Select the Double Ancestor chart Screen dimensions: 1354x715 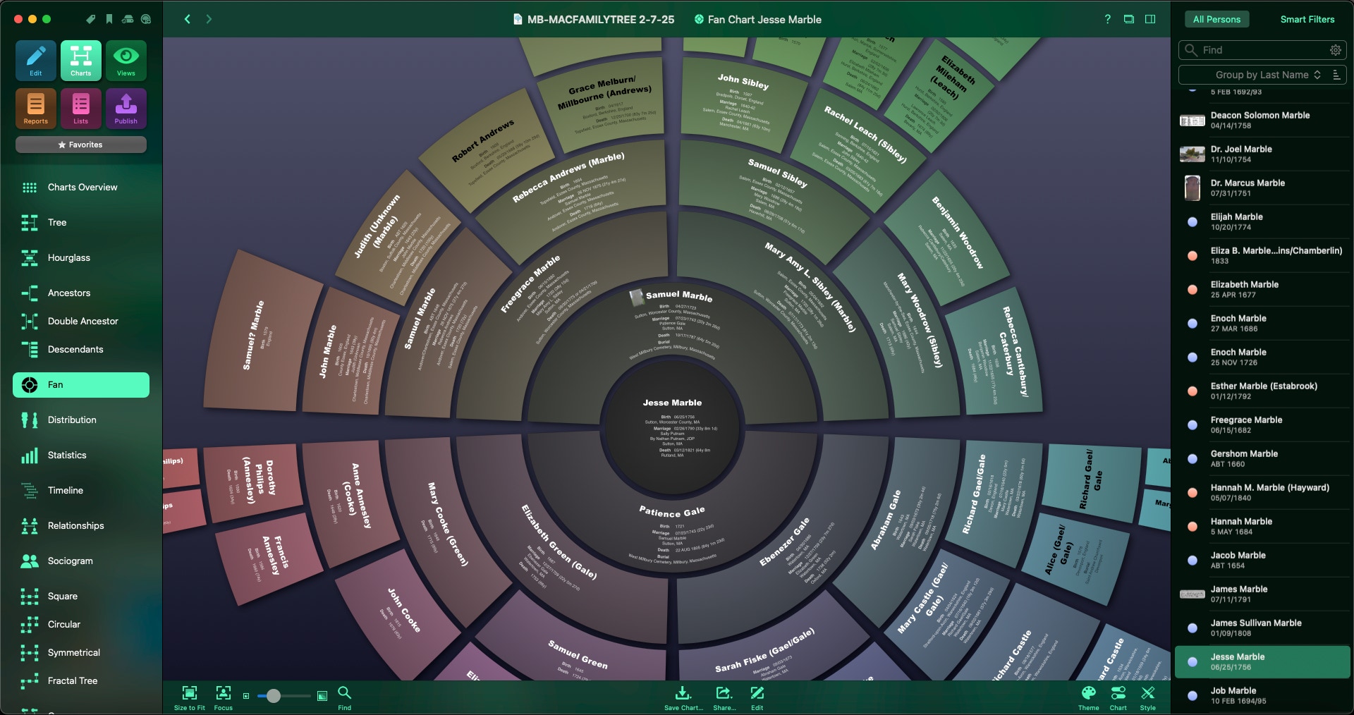(x=81, y=322)
